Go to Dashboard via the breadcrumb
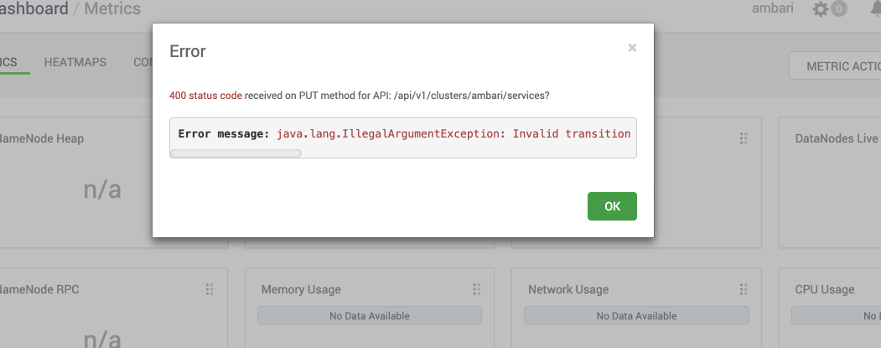 pos(34,9)
